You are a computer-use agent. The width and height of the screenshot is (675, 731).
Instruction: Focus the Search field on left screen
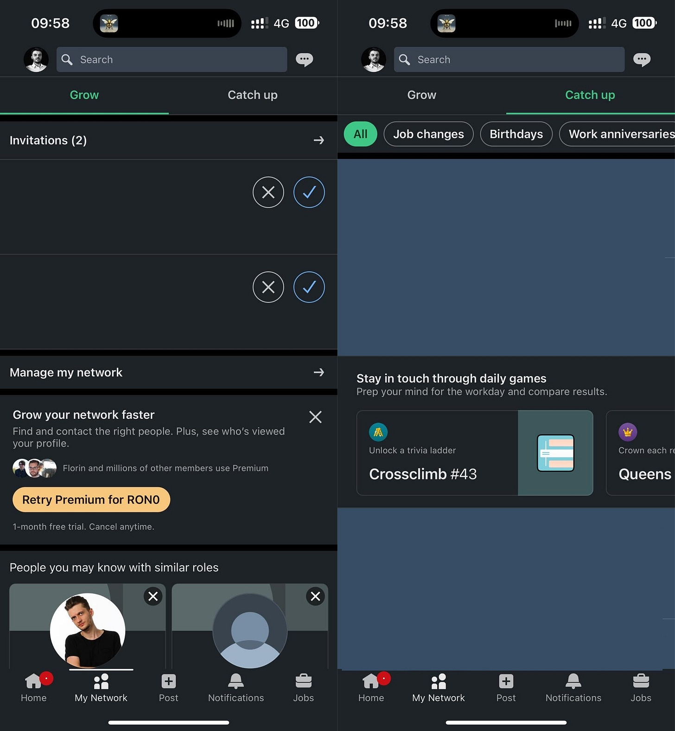[172, 59]
